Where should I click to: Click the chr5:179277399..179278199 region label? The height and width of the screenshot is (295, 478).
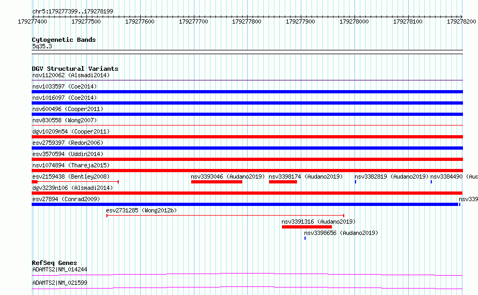73,11
